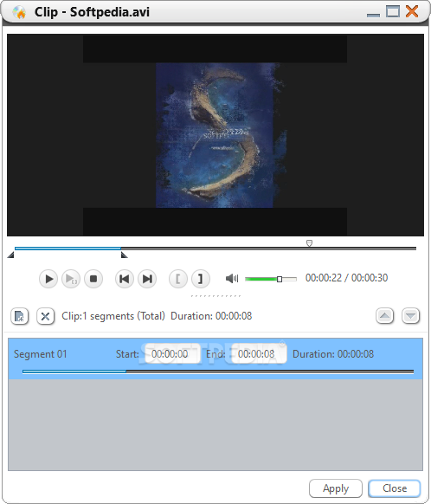This screenshot has height=504, width=431.
Task: Click the playhead marker on the timeline
Action: [x=309, y=243]
